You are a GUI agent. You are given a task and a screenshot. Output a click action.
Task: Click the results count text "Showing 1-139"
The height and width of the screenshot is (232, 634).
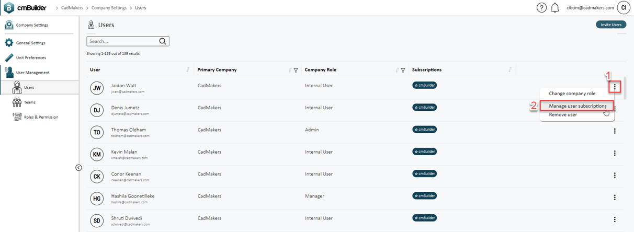[99, 53]
